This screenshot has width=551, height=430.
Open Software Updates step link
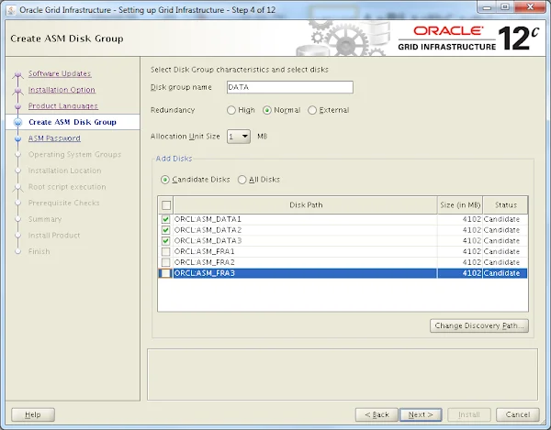point(60,73)
